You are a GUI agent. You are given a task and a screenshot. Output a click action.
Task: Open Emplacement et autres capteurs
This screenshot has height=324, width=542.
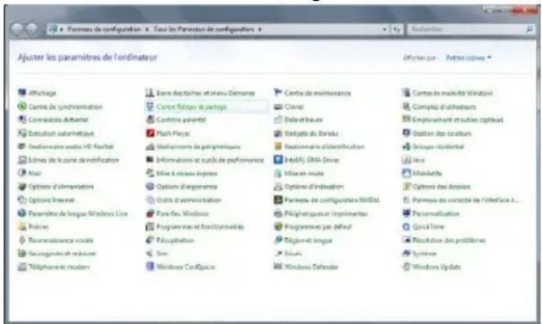pyautogui.click(x=458, y=120)
